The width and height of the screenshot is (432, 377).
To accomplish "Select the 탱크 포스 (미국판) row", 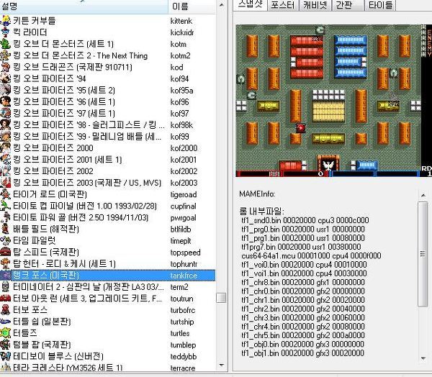I will [x=108, y=276].
